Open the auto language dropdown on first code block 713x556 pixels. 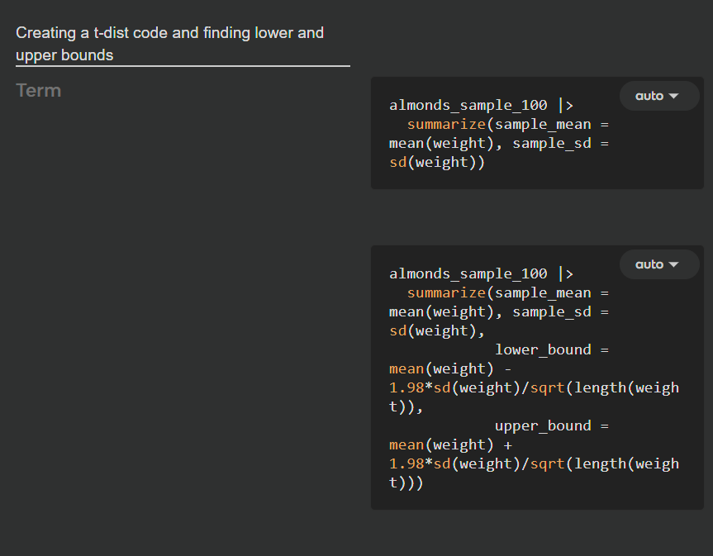(x=659, y=96)
